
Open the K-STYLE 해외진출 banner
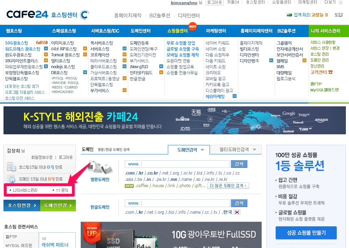click(174, 120)
